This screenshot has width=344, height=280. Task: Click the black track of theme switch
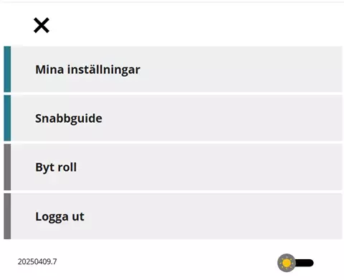(305, 263)
